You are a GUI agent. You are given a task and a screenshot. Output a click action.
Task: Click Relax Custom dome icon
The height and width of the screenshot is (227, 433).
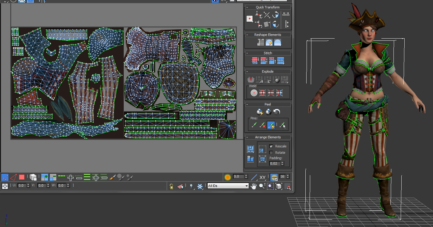coord(278,43)
